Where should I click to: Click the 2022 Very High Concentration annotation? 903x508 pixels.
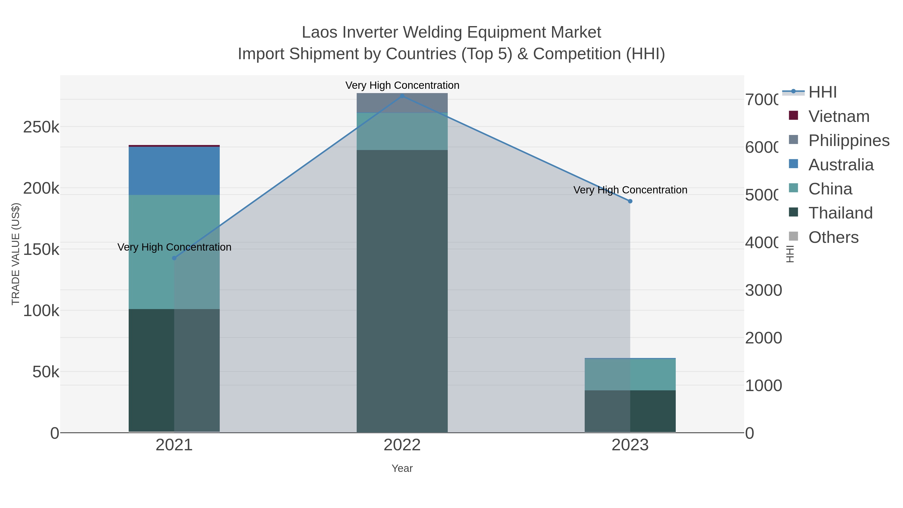pos(402,85)
